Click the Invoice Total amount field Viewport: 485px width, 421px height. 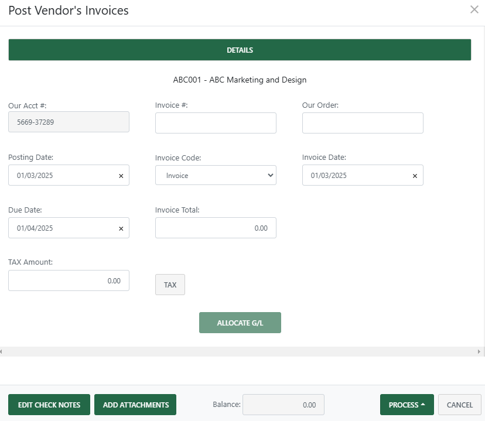pos(216,228)
